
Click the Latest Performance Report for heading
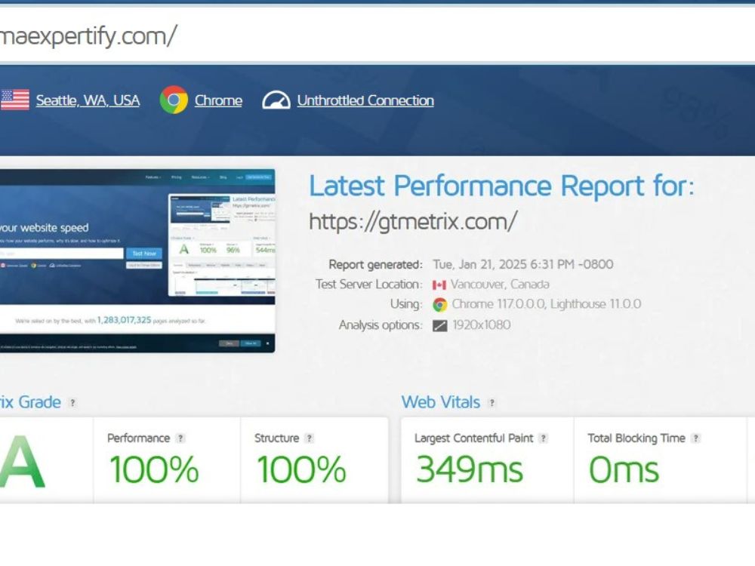point(502,186)
